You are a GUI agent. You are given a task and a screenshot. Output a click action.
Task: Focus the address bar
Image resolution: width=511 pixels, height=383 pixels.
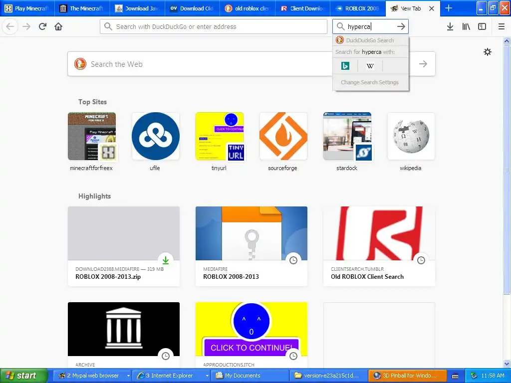(214, 26)
